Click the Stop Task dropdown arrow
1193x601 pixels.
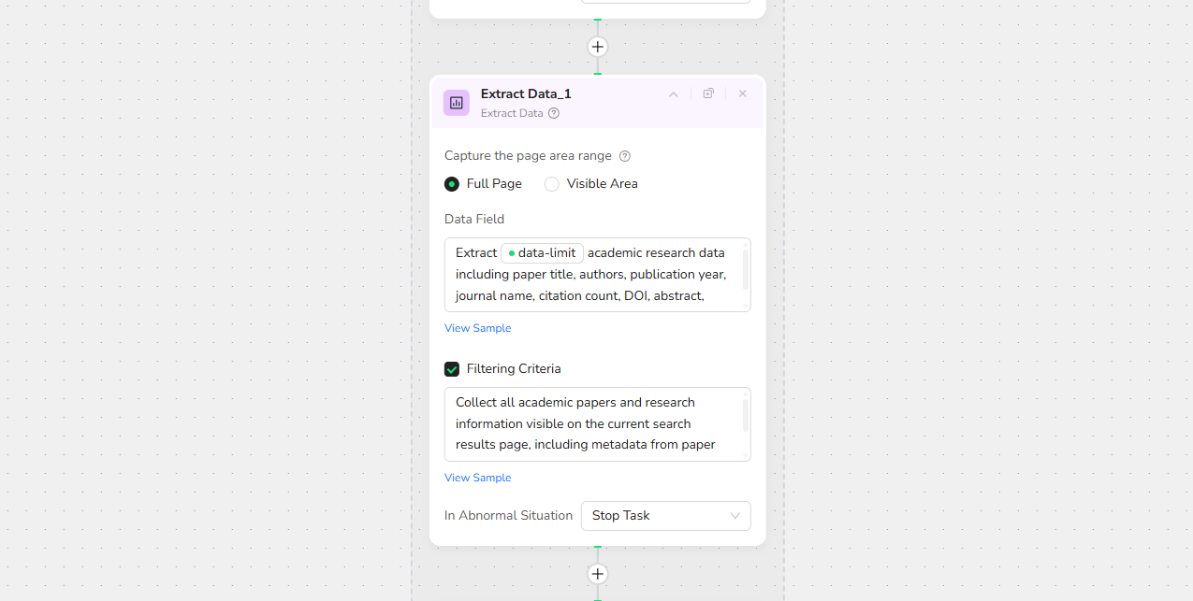coord(735,516)
